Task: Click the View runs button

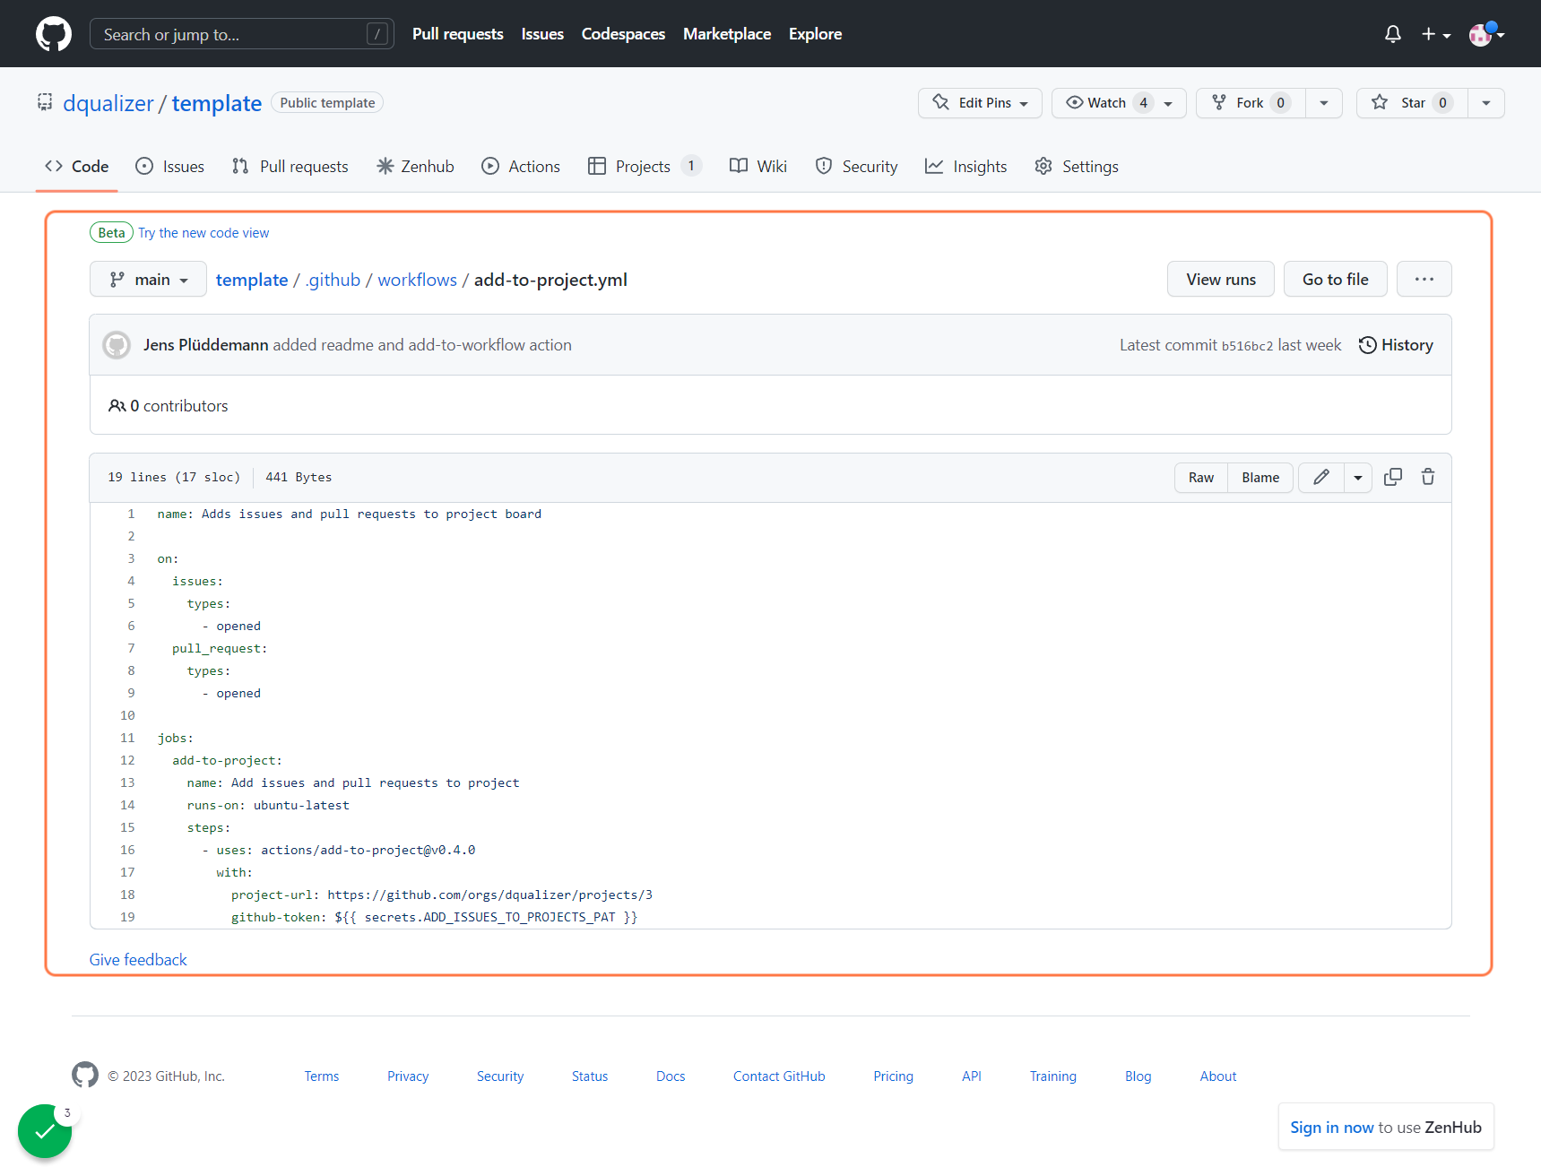Action: pyautogui.click(x=1221, y=280)
